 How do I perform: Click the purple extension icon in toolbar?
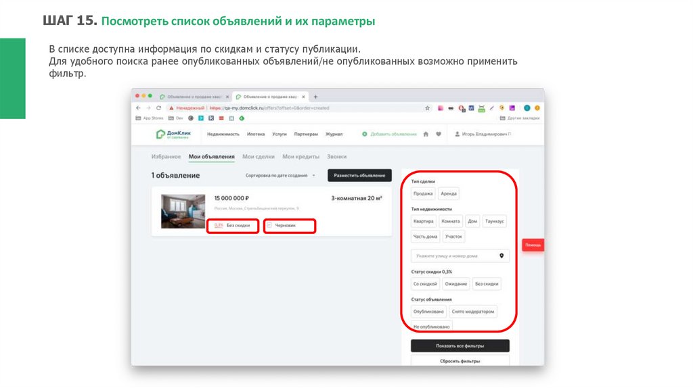(512, 108)
